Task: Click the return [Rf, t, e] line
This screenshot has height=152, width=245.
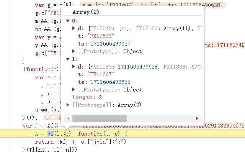Action: 80,142
